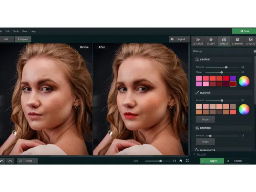
Task: Click the Bronzer section icon
Action: 197,128
